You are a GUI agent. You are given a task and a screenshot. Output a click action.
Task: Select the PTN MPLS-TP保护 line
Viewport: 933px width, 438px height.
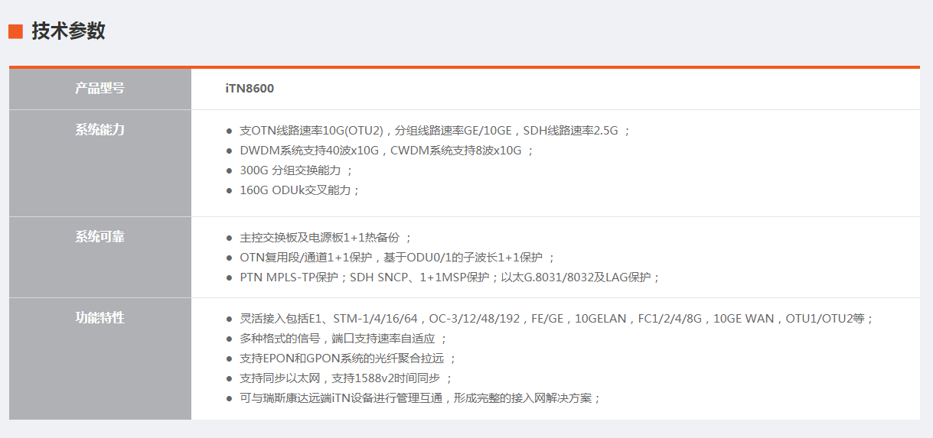[449, 277]
